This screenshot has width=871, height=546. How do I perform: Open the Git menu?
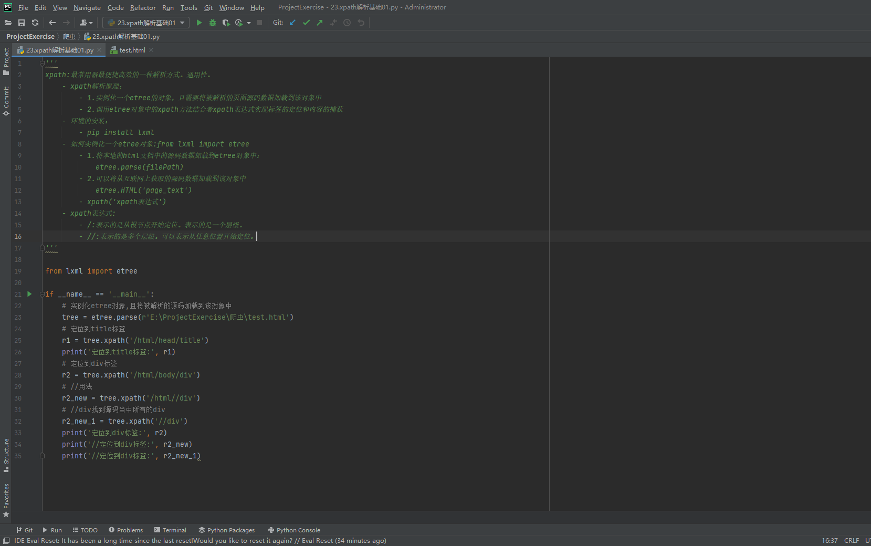[x=208, y=7]
